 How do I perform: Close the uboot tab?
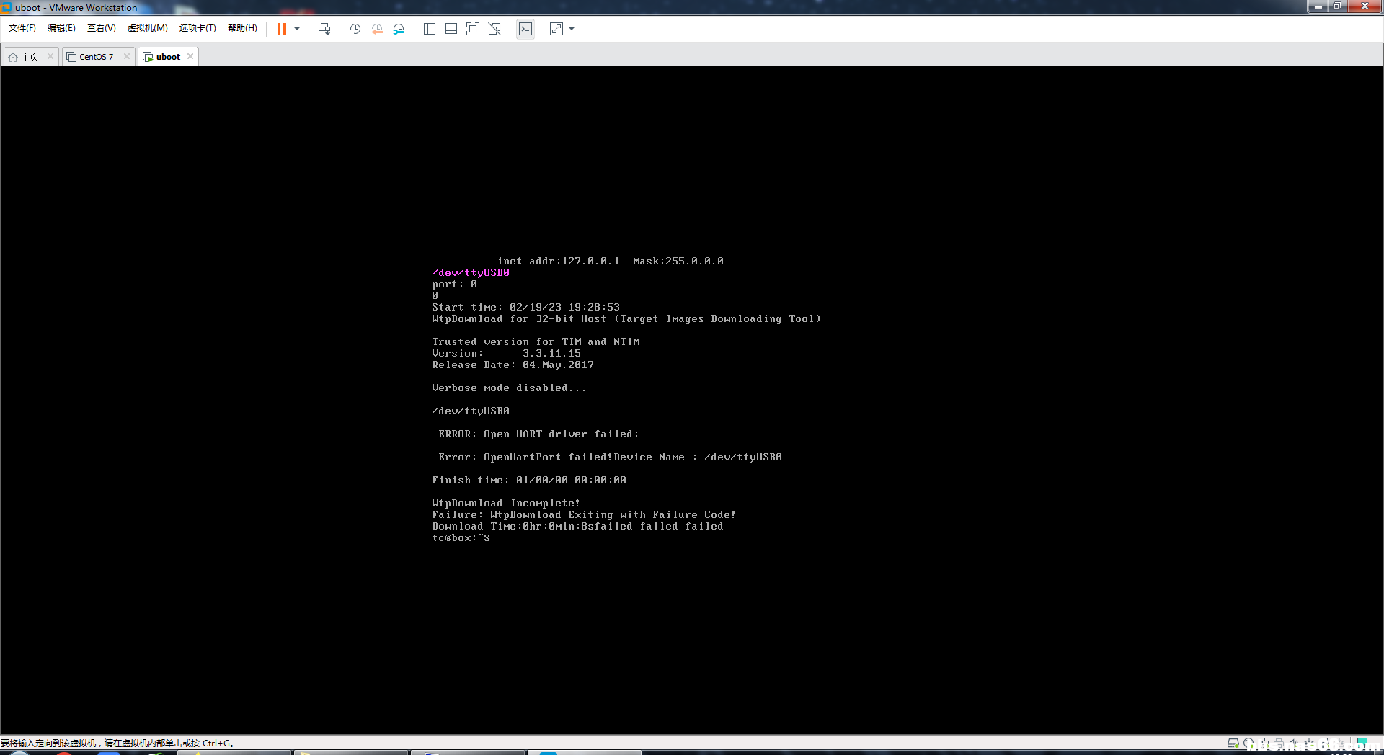click(190, 56)
